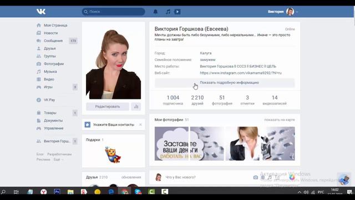Open the 1 004 подписчика counter
The width and height of the screenshot is (355, 200).
point(173,100)
